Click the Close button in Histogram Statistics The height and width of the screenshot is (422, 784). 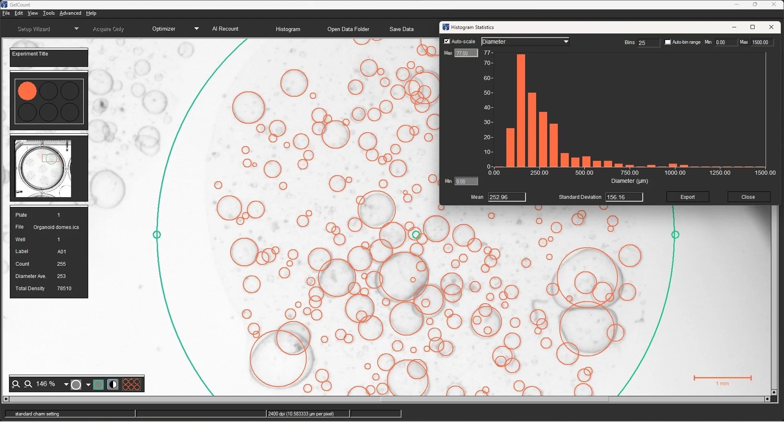point(748,197)
